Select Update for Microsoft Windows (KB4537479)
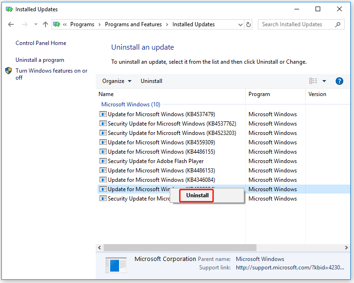 coord(161,114)
